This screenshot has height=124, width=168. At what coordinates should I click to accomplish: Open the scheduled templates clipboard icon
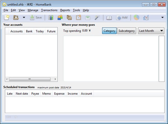pos(78,18)
